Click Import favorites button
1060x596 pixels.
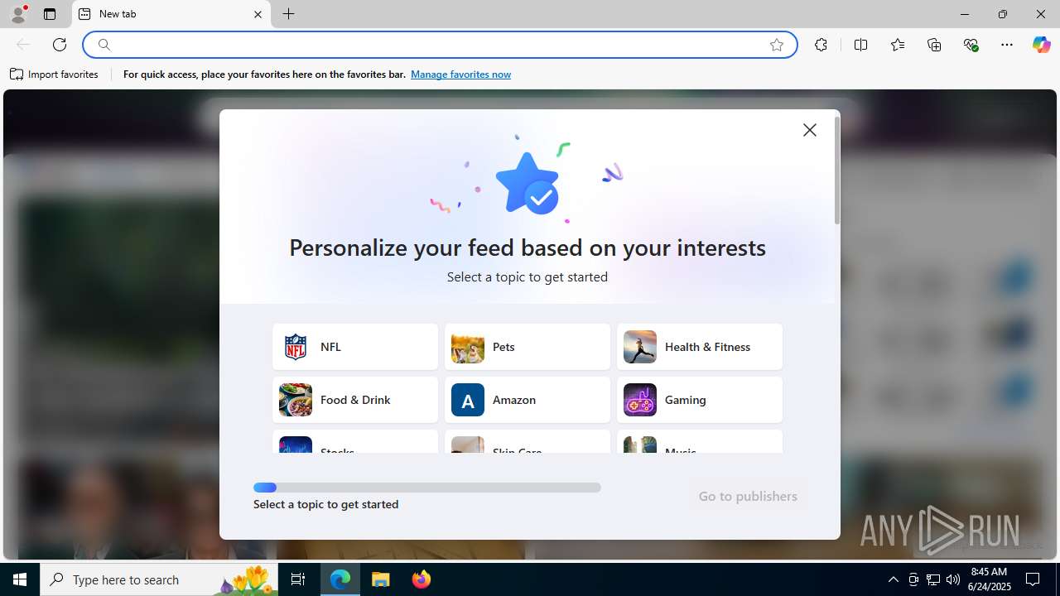pyautogui.click(x=54, y=74)
